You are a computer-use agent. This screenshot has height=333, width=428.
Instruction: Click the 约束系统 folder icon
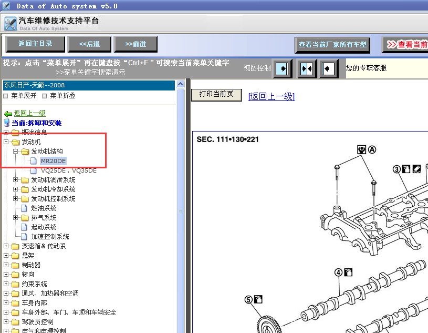pos(15,284)
